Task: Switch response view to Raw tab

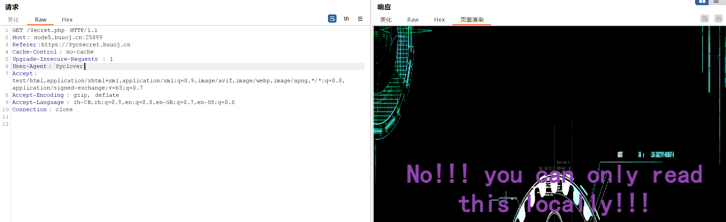Action: point(413,20)
